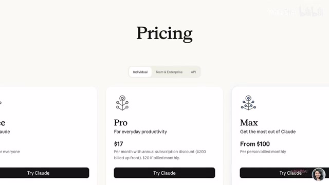This screenshot has width=329, height=185.
Task: Click the annual subscription discount description
Action: pos(160,155)
